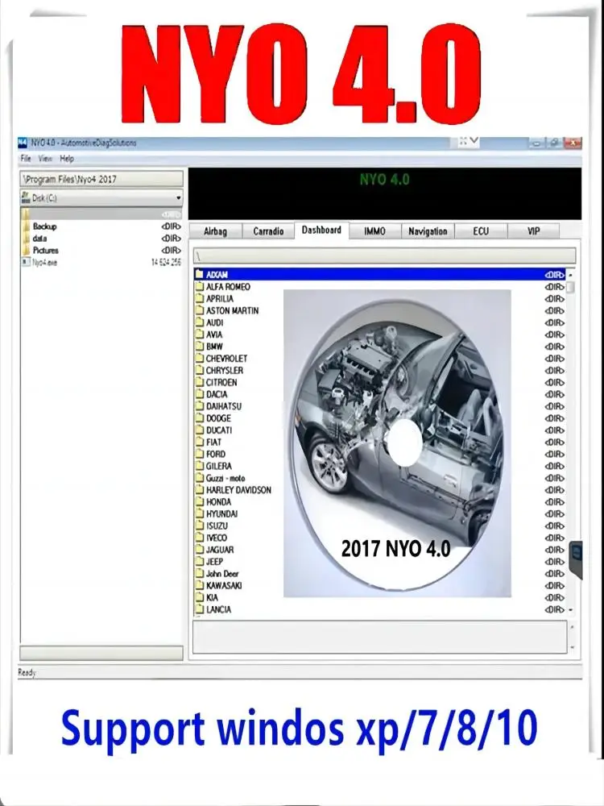Screen dimensions: 604x806
Task: Switch to the Carradio tab
Action: pyautogui.click(x=268, y=231)
